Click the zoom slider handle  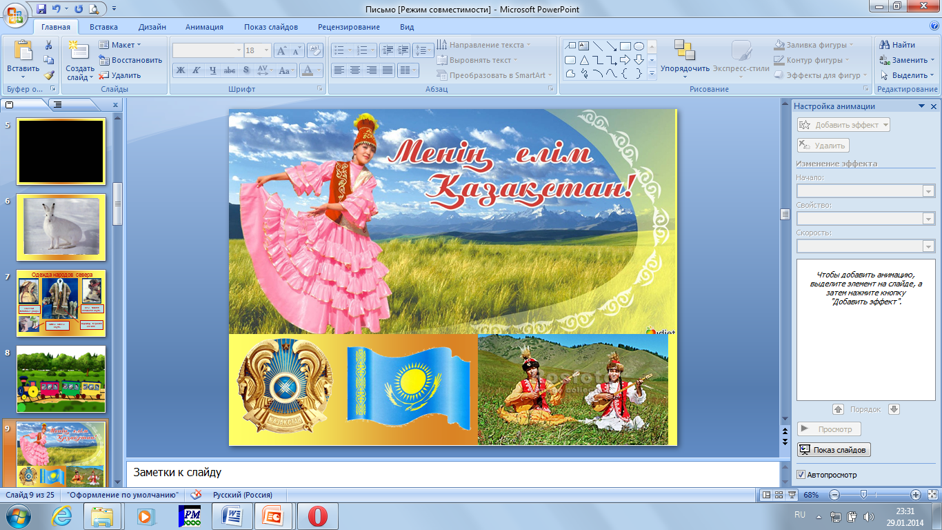863,495
